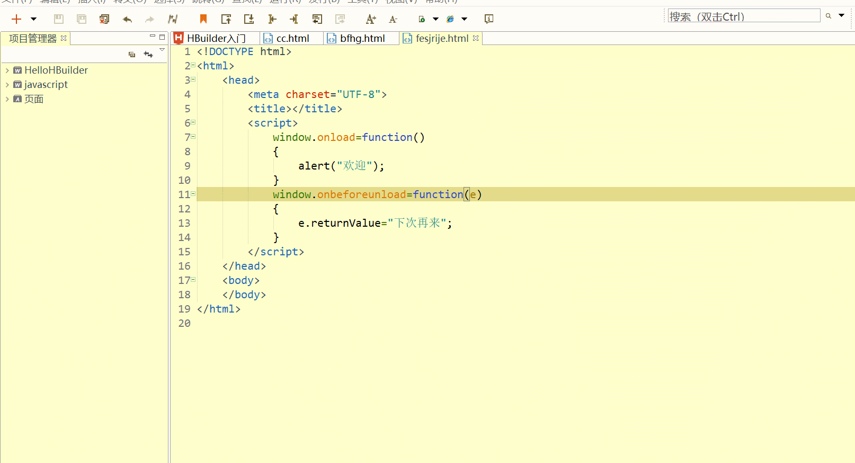Open project manager view menu triangle
Screen dimensions: 855x463
pos(162,50)
